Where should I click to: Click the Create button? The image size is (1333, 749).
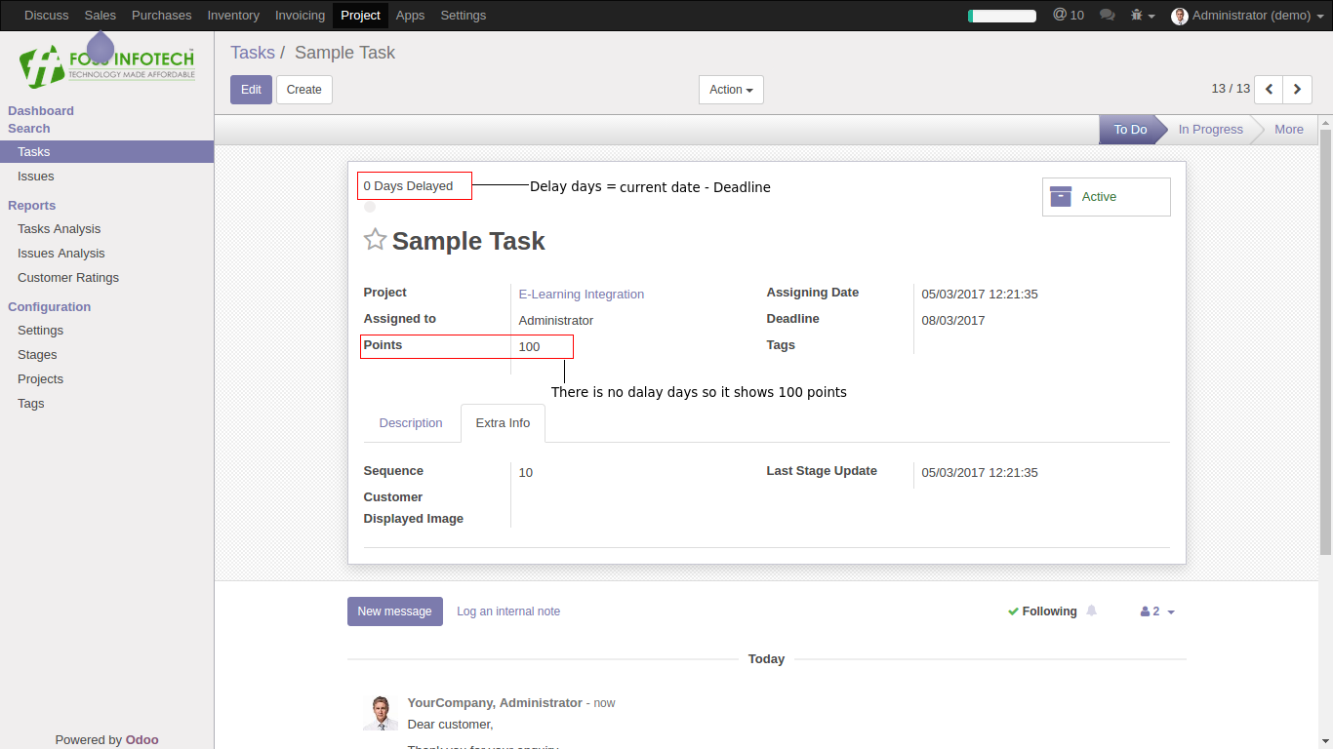click(x=304, y=90)
